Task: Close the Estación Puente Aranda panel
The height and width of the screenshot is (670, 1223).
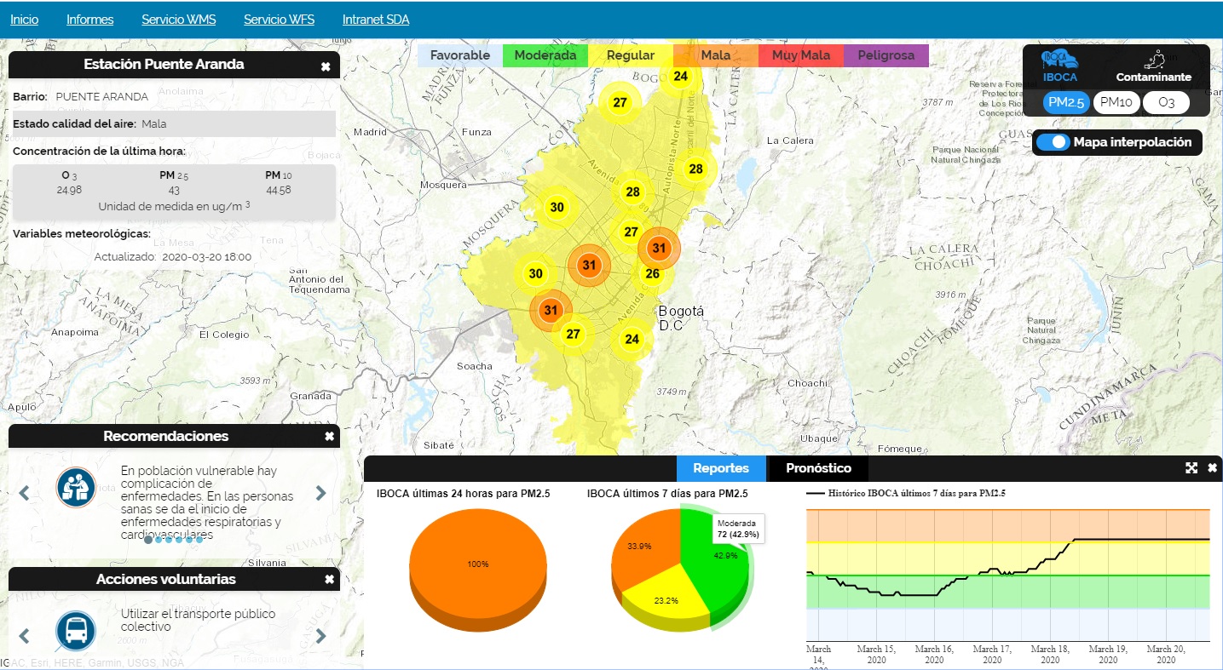Action: [x=326, y=66]
